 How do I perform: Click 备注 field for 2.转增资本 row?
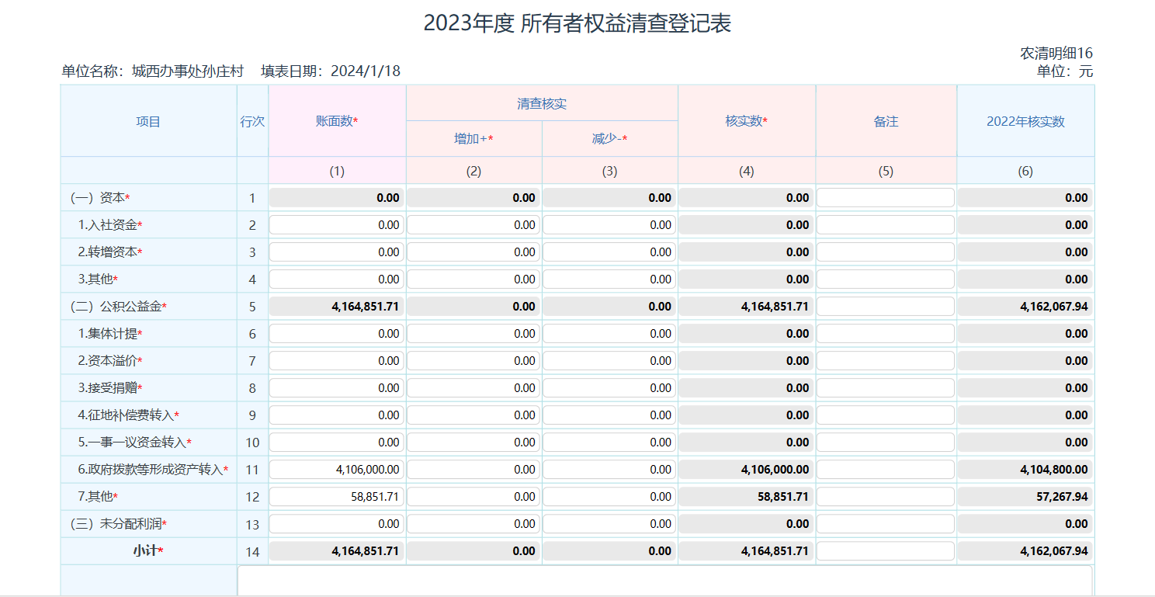(x=886, y=252)
